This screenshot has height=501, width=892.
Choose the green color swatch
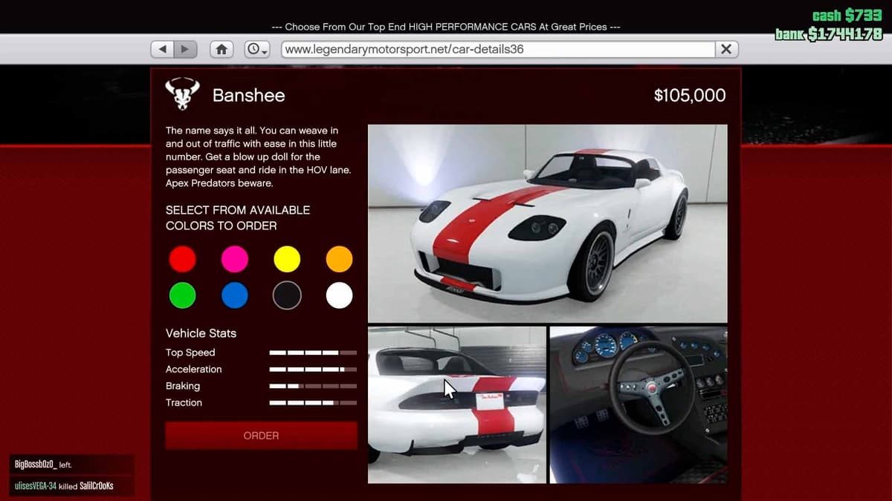tap(182, 295)
